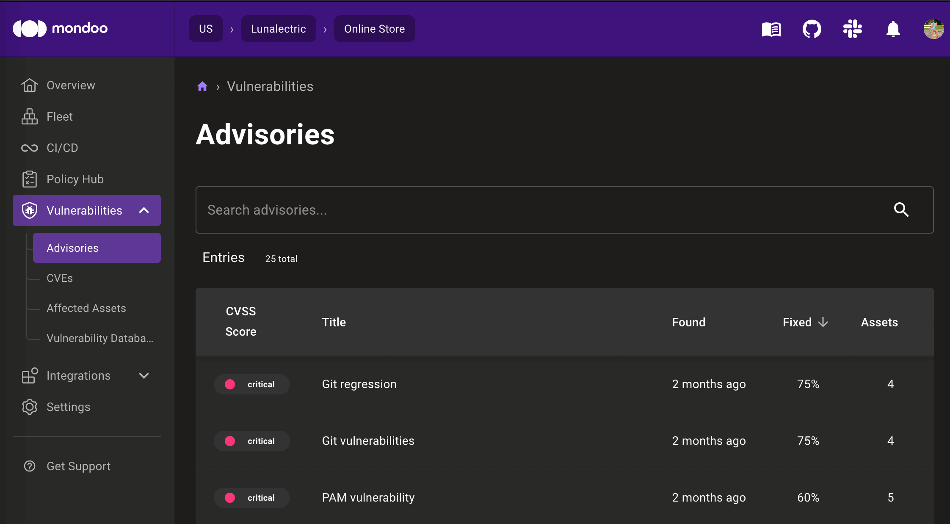
Task: Click the critical severity badge on PAM vulnerability
Action: click(251, 498)
